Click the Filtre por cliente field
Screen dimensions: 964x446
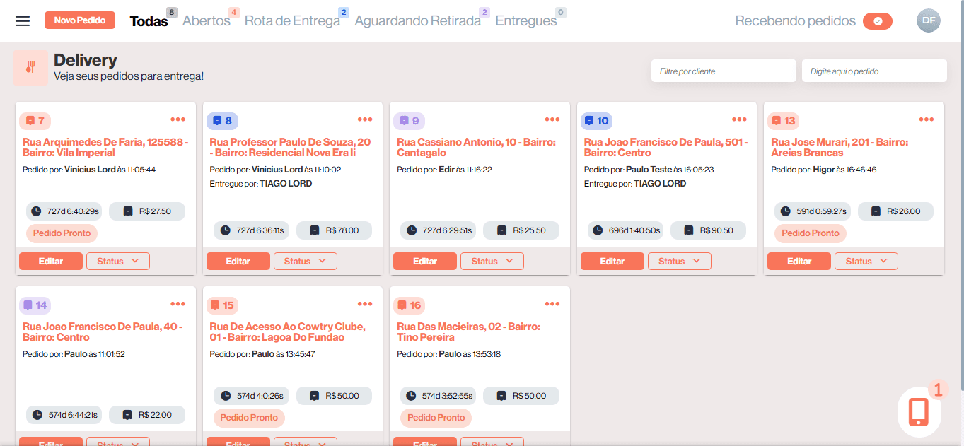[x=724, y=71]
